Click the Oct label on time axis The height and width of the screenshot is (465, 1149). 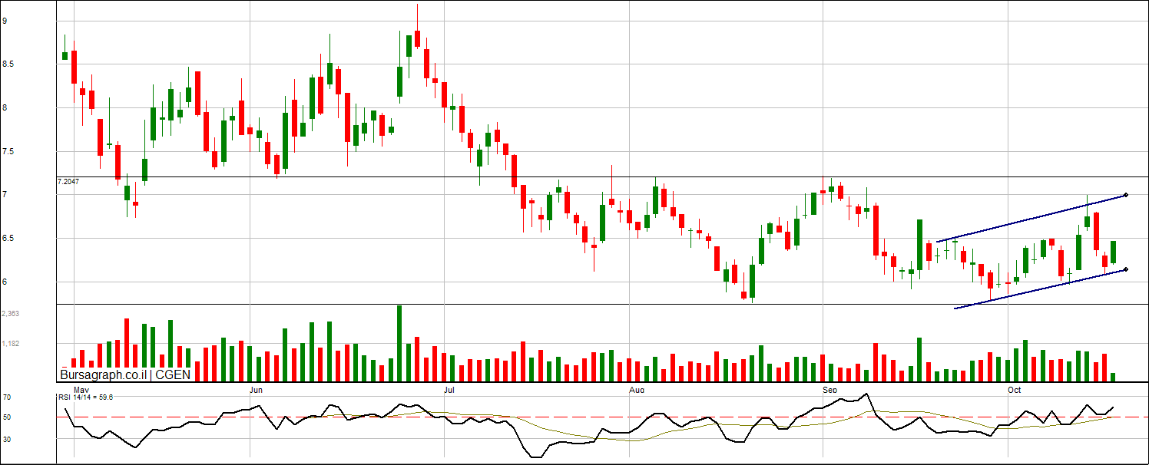pos(1015,390)
